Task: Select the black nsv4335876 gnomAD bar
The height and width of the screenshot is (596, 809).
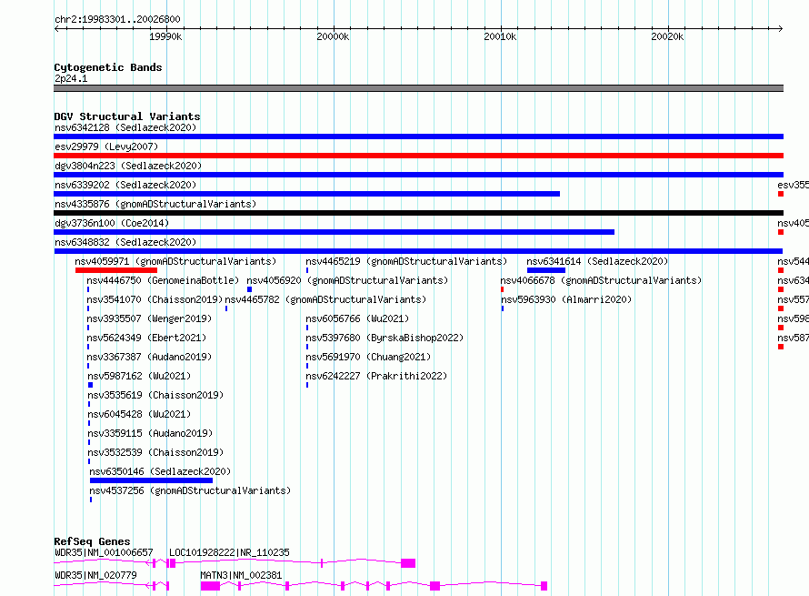Action: [x=418, y=213]
